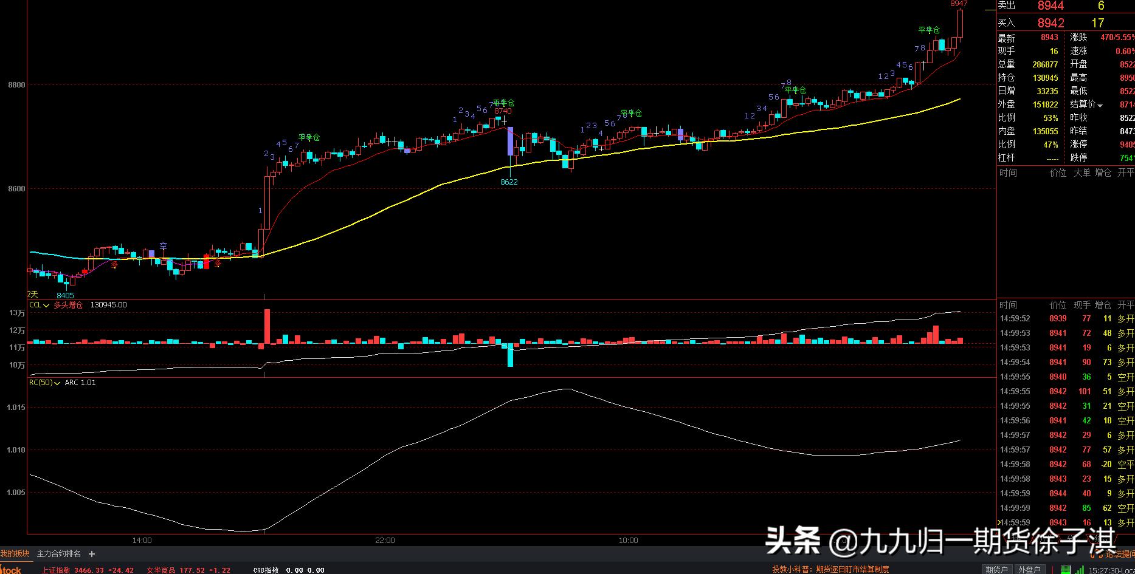This screenshot has width=1135, height=574.
Task: Click the 涨停 label in quote panel
Action: [1078, 145]
